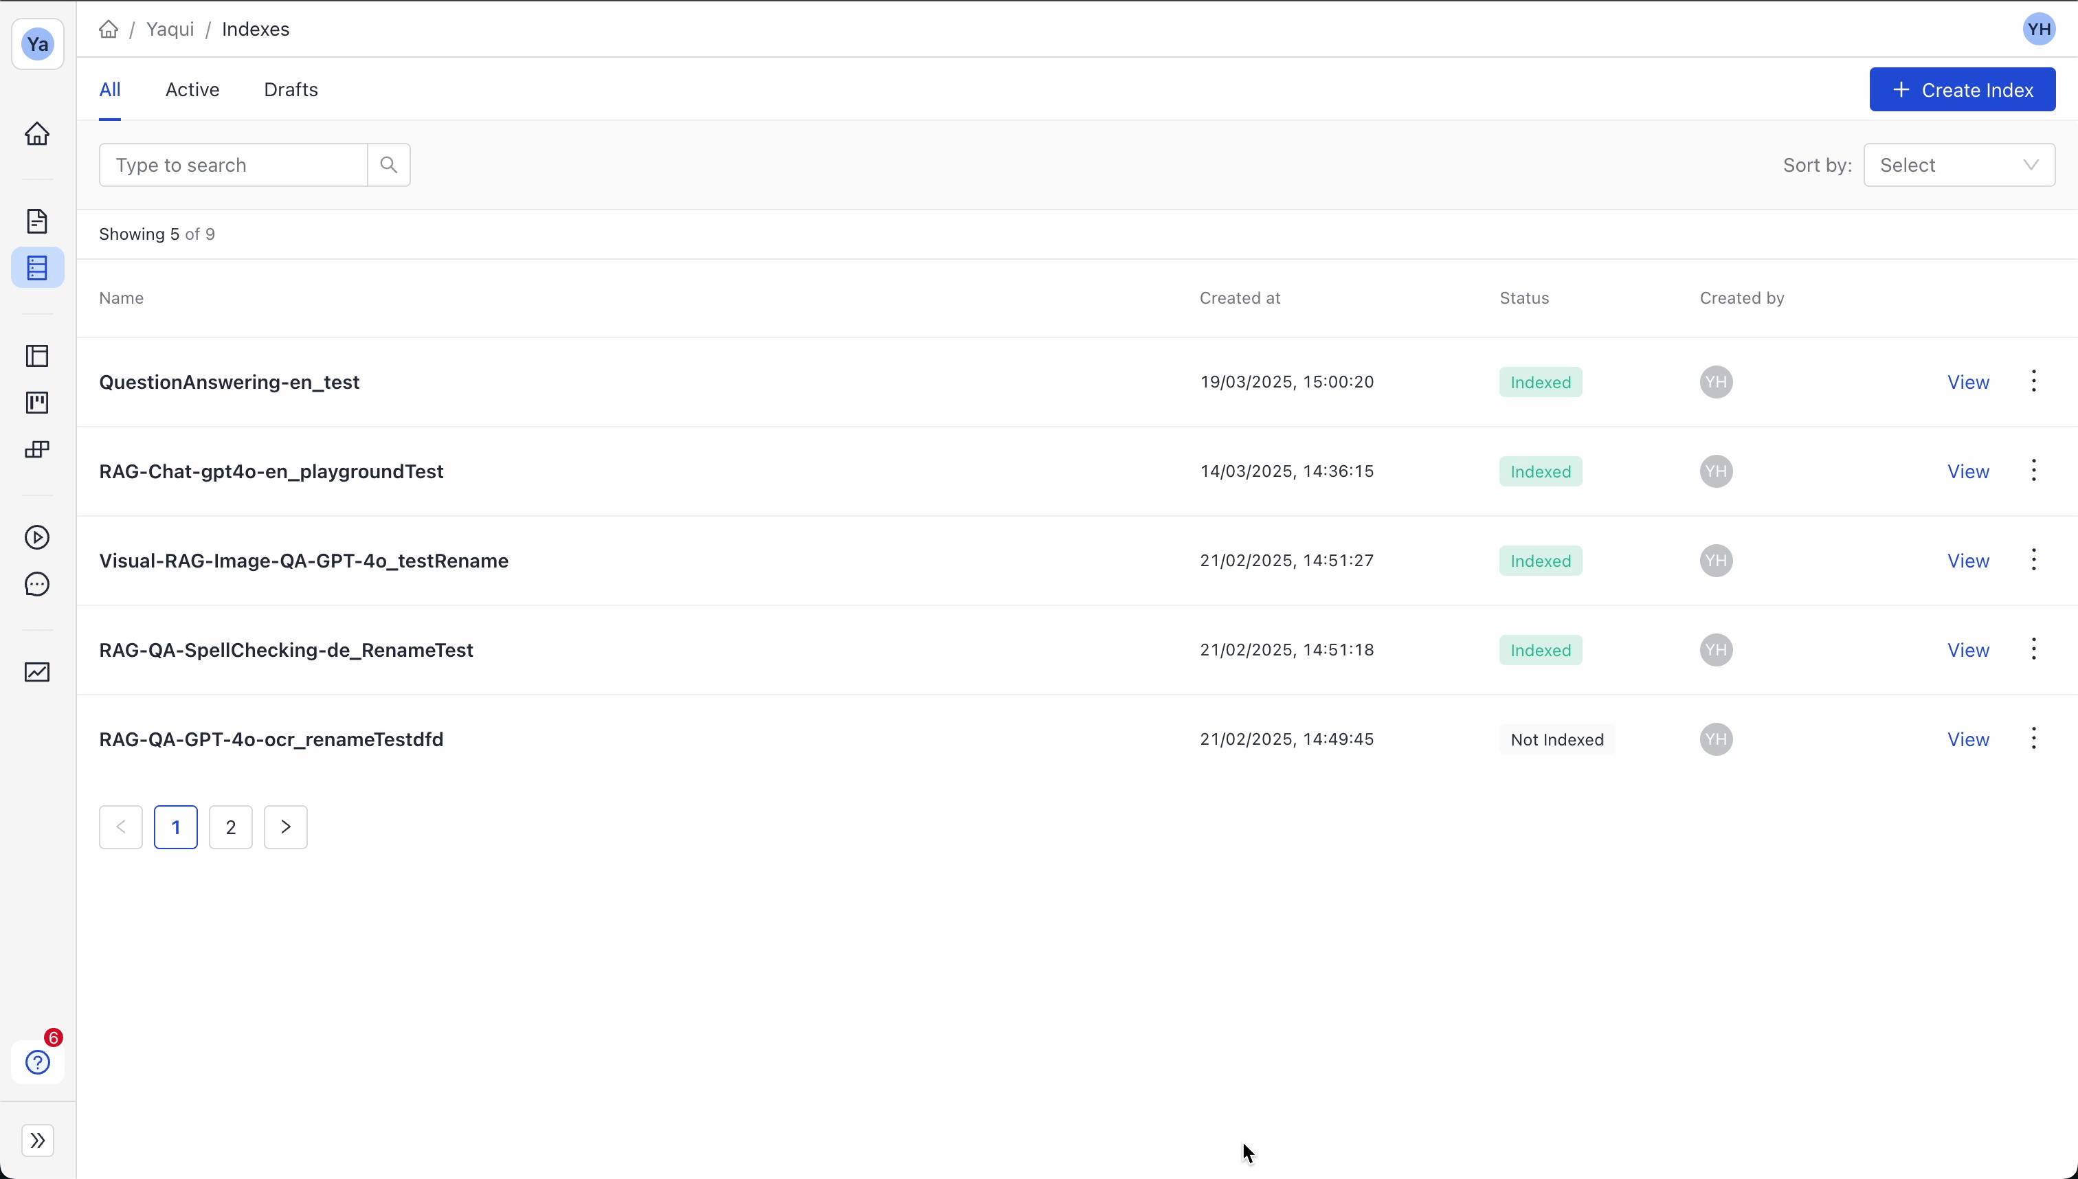This screenshot has height=1179, width=2078.
Task: Focus the Type to search field
Action: [233, 165]
